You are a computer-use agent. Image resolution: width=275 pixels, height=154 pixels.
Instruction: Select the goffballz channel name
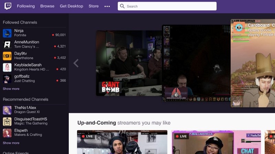22,76
